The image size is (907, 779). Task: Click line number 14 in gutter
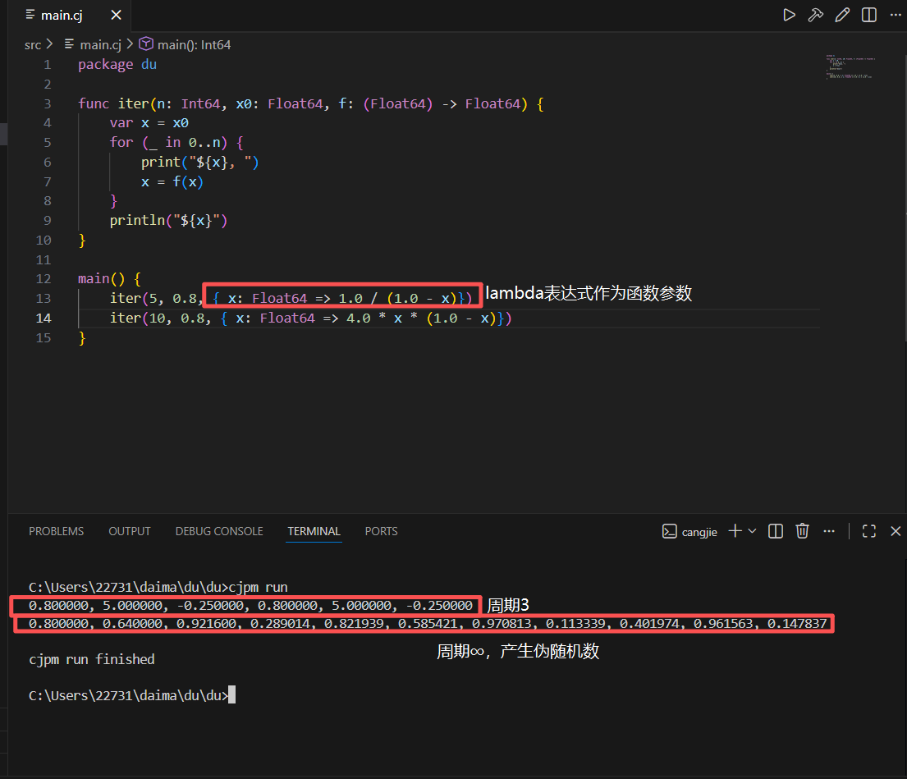tap(44, 318)
